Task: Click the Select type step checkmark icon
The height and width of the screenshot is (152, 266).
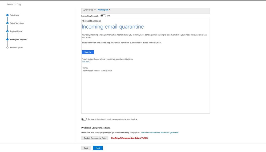Action: click(x=7, y=15)
